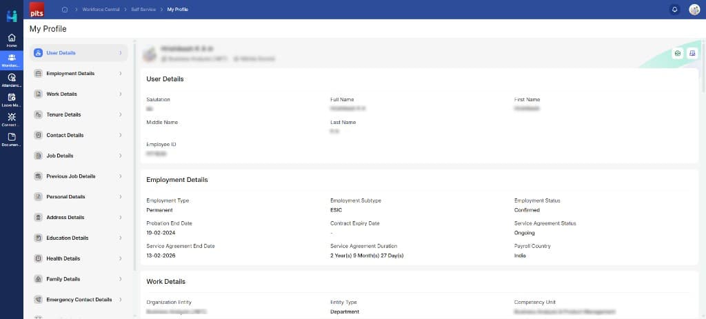Click the first action icon in profile banner
Screen dimensions: 706x319
pyautogui.click(x=678, y=54)
